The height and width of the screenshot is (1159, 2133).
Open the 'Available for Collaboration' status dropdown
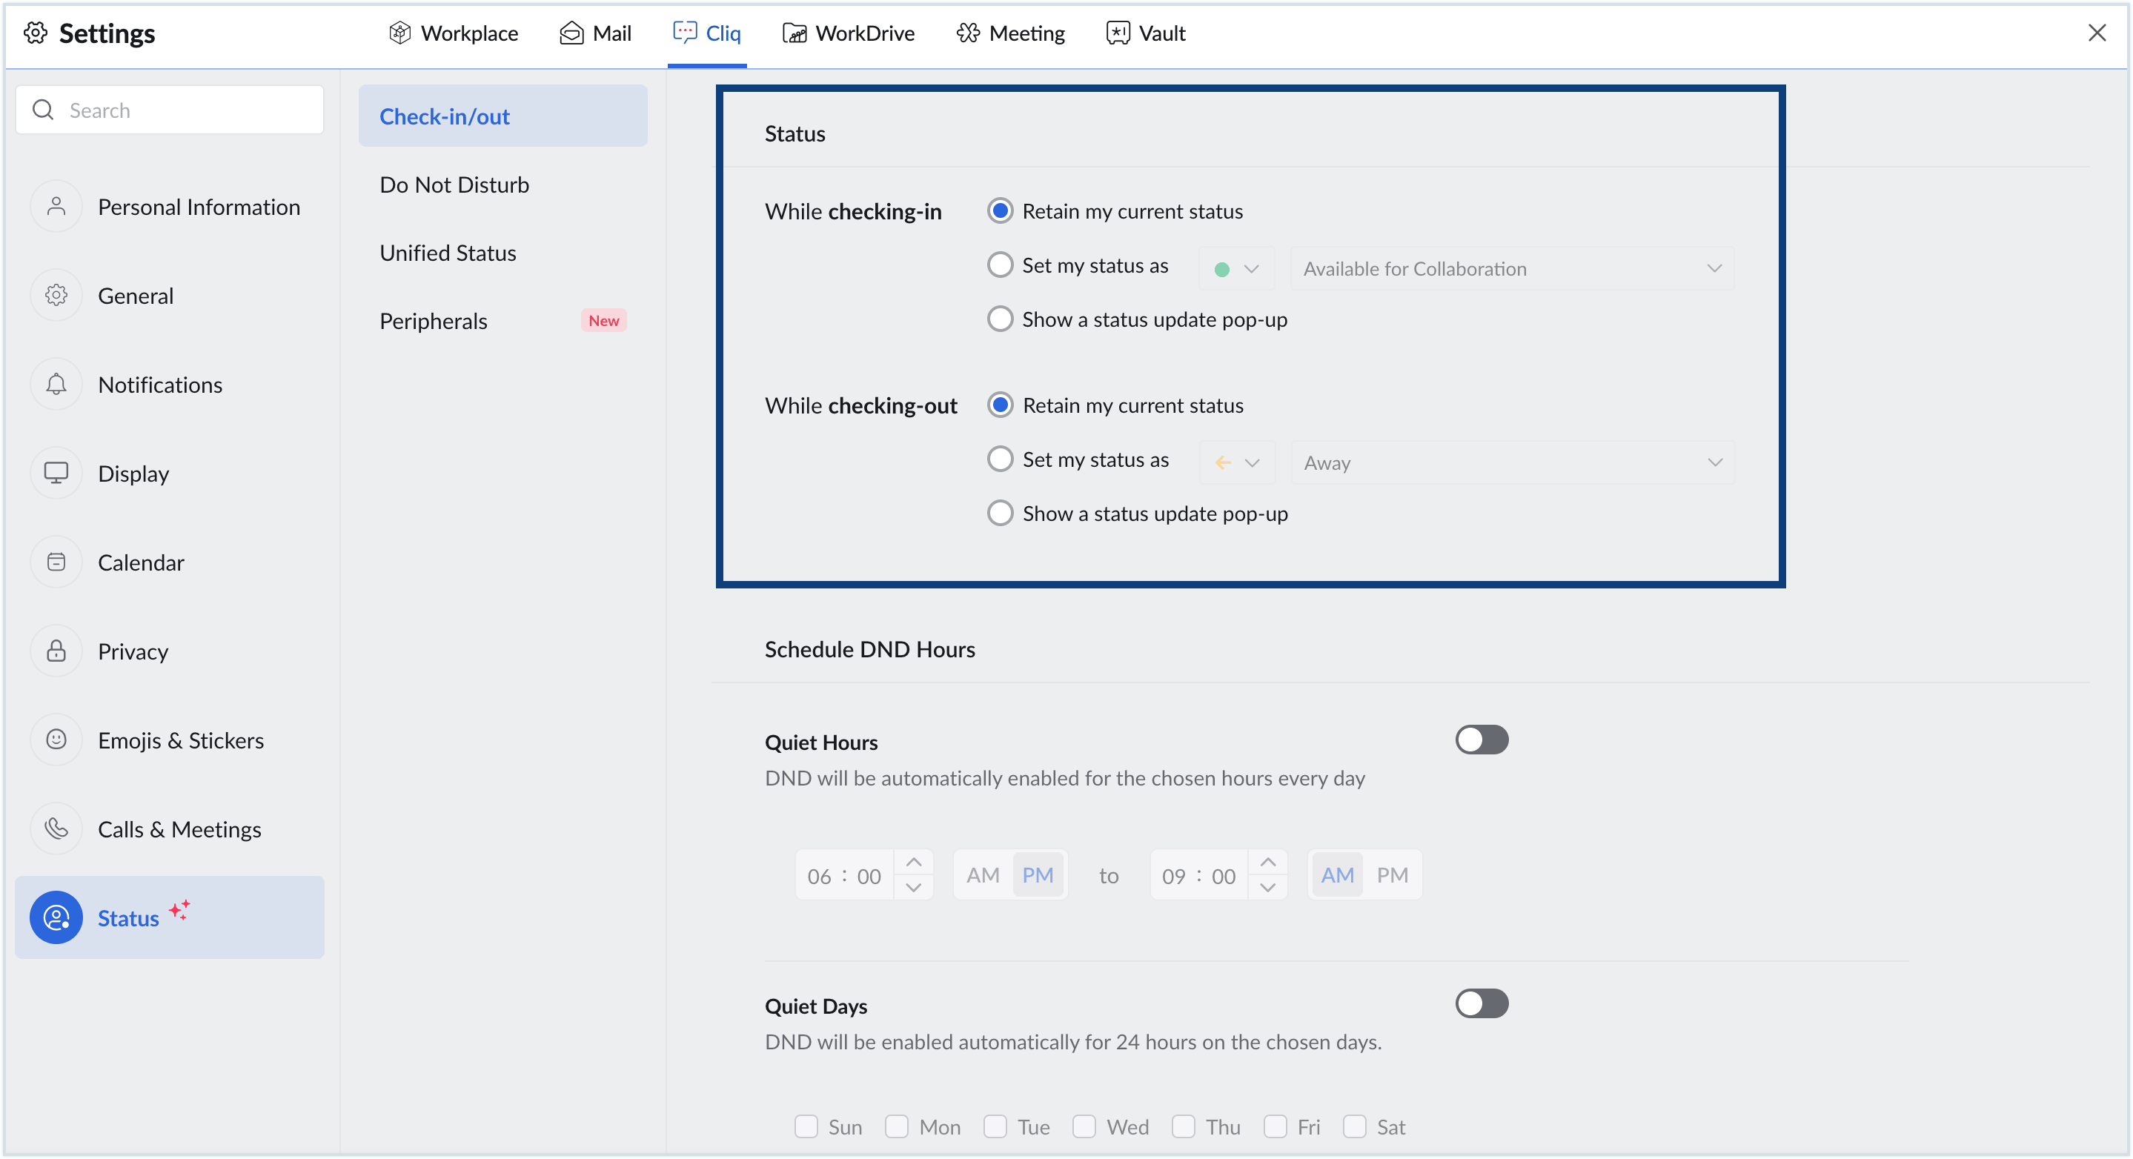pyautogui.click(x=1511, y=268)
